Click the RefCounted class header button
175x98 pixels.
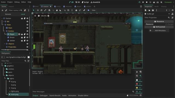(159, 27)
